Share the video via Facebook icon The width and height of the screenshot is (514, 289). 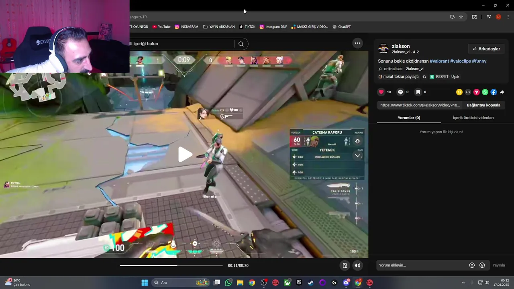tap(494, 92)
